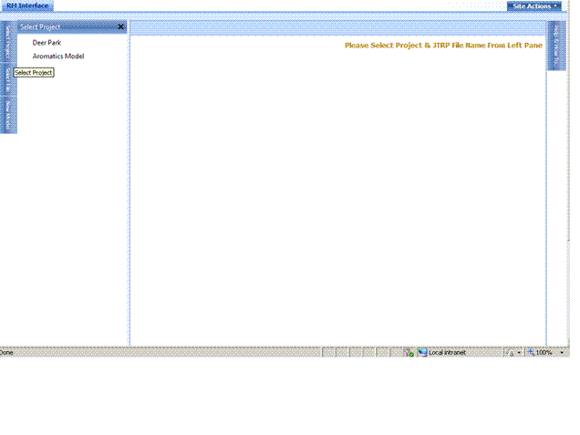580x435 pixels.
Task: Open the third vertical tab on left sidebar
Action: tap(8, 116)
